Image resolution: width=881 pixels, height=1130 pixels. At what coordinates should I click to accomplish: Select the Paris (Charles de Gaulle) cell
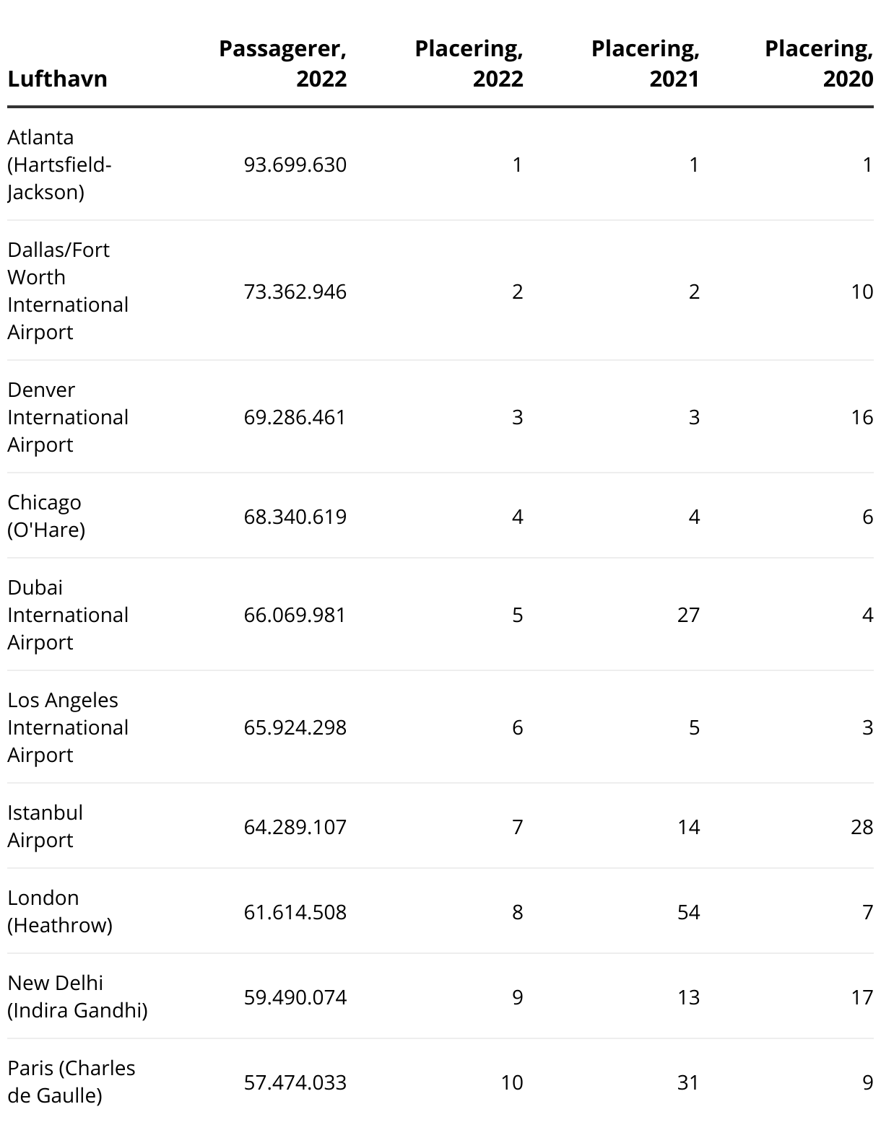(71, 1082)
